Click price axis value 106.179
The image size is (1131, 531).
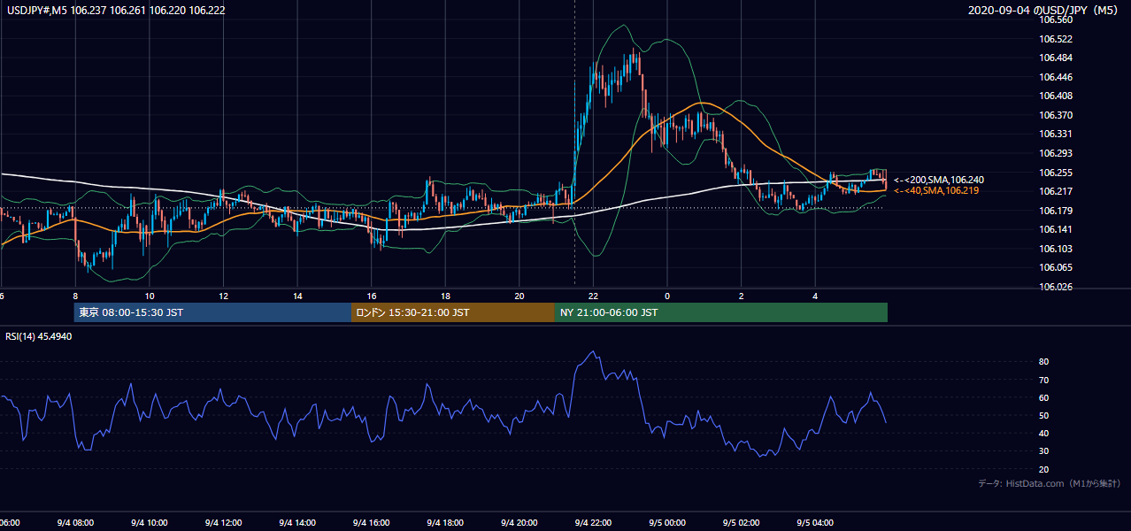tap(1057, 211)
